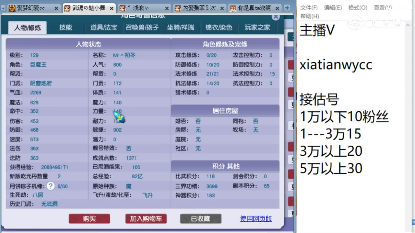Click the question mark help icon beside 月饼粽子机缘

pos(51,186)
